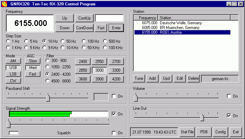This screenshot has width=245, height=139.
Task: Select the 100 Hz step size
Action: click(x=91, y=41)
